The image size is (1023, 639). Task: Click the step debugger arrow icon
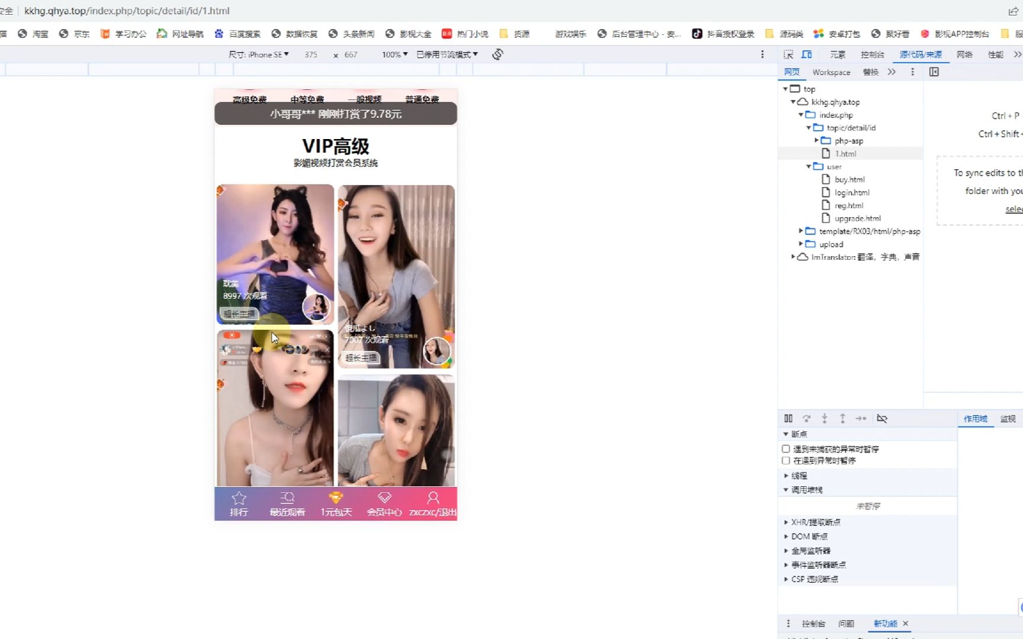(861, 418)
